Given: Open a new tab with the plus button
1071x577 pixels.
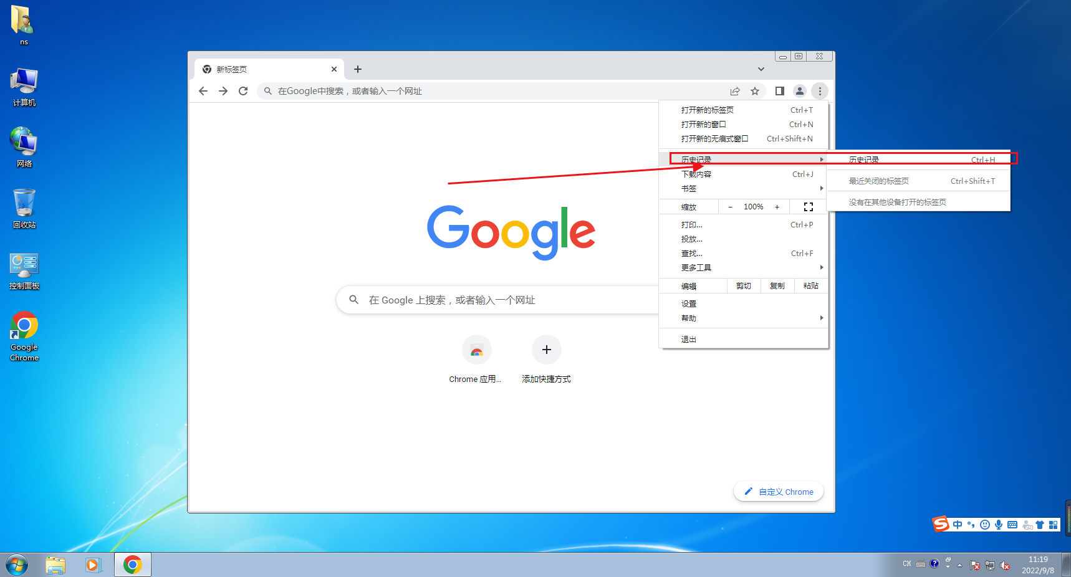Looking at the screenshot, I should (x=358, y=69).
